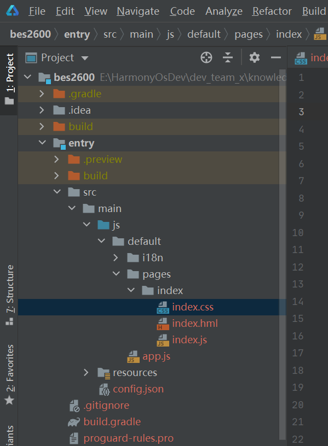Open Project panel settings gear
Image resolution: width=328 pixels, height=446 pixels.
255,58
